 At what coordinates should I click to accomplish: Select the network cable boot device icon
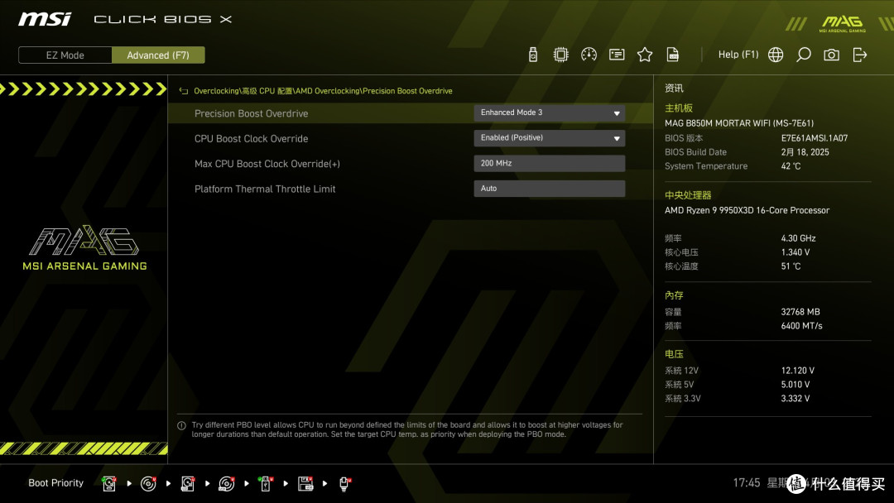[x=345, y=484]
